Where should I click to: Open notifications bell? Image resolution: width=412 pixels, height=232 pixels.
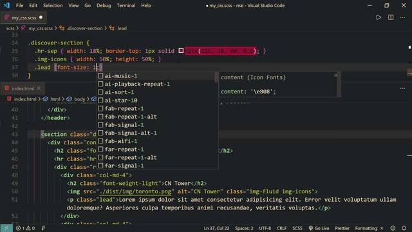404,228
